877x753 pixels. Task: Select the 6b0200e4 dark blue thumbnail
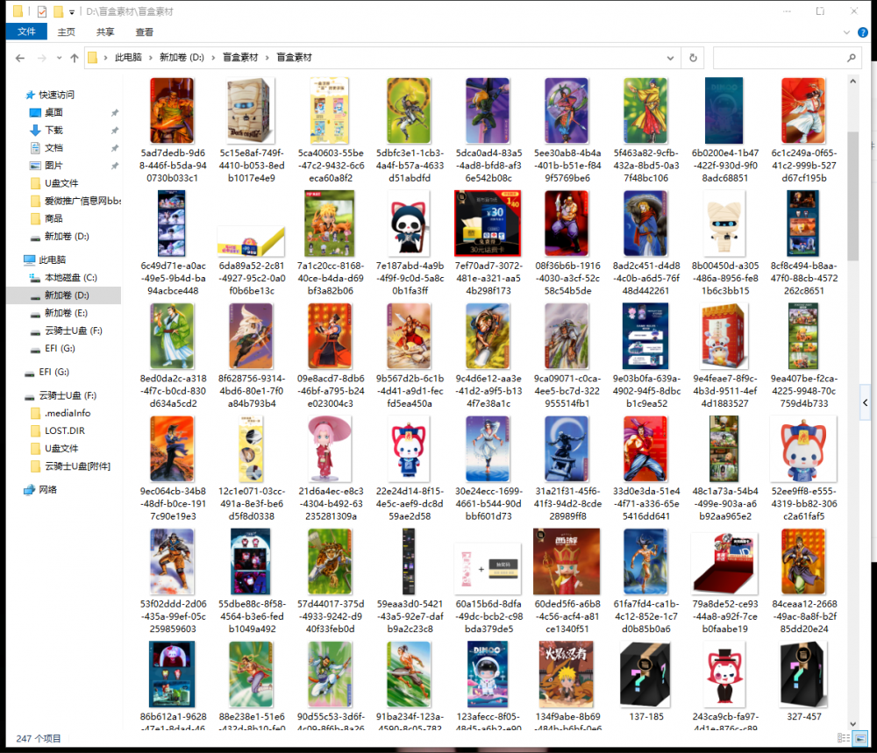[x=724, y=110]
